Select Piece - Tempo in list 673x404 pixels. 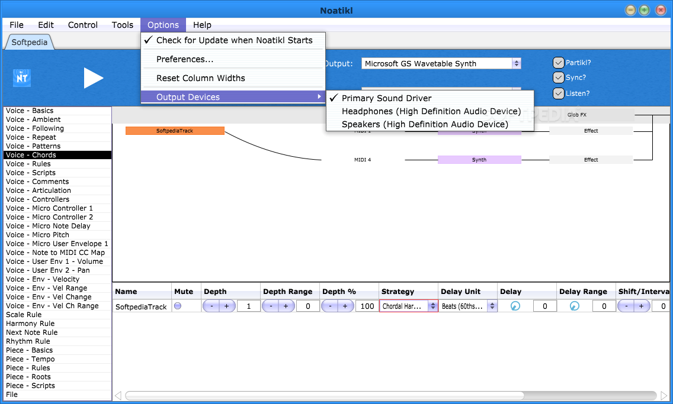[x=57, y=359]
